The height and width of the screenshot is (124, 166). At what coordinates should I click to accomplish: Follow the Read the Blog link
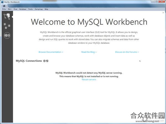tap(89, 52)
